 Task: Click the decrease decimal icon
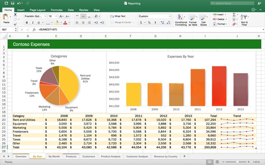(x=169, y=23)
